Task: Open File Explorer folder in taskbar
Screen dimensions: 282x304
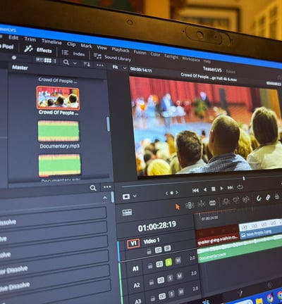Action: (259, 300)
